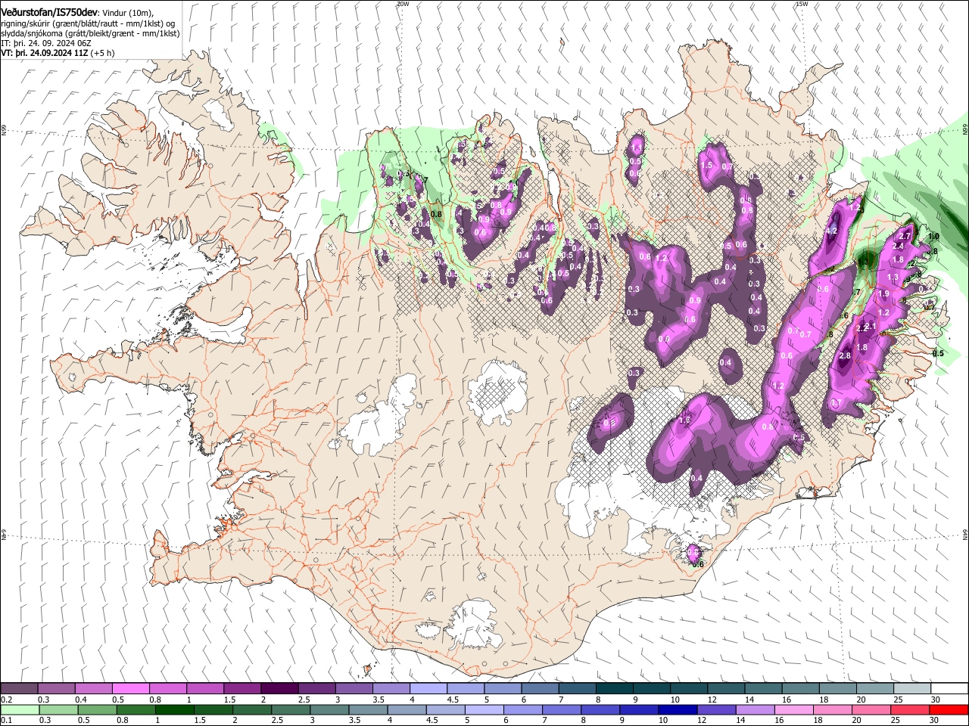Click the 4.2 snowfall value on the map
The image size is (969, 726).
[x=831, y=231]
